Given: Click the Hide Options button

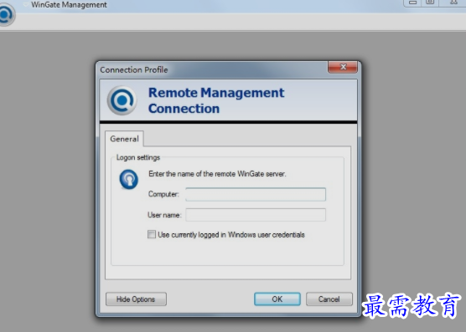Looking at the screenshot, I should pyautogui.click(x=136, y=299).
